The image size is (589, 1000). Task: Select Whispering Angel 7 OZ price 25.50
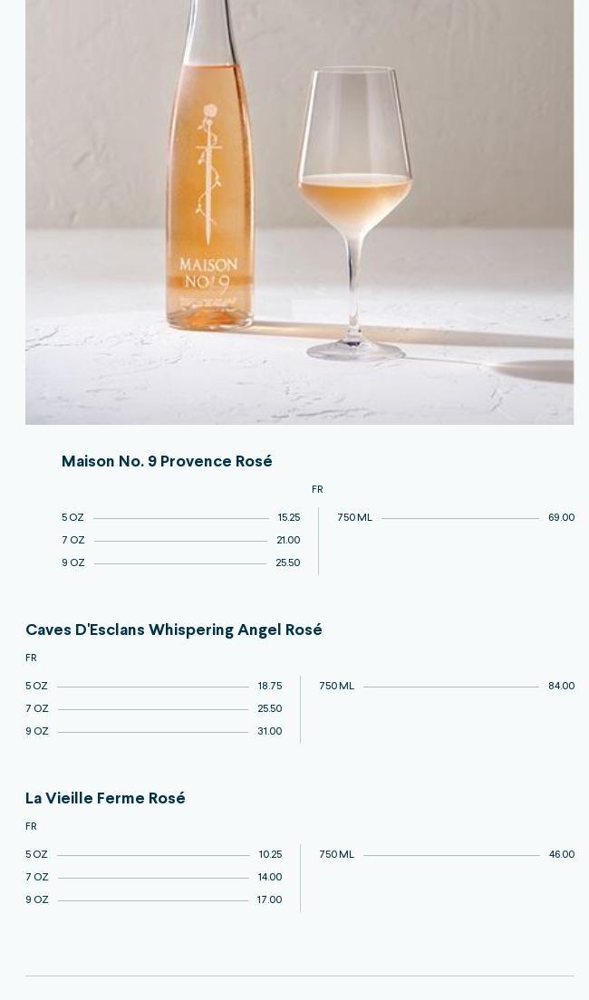[154, 708]
